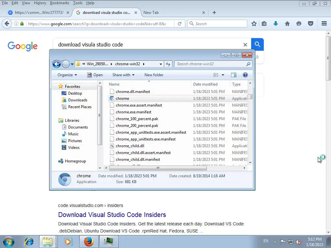Viewport: 331px width, 248px height.
Task: Go back in Explorer window
Action: (57, 64)
